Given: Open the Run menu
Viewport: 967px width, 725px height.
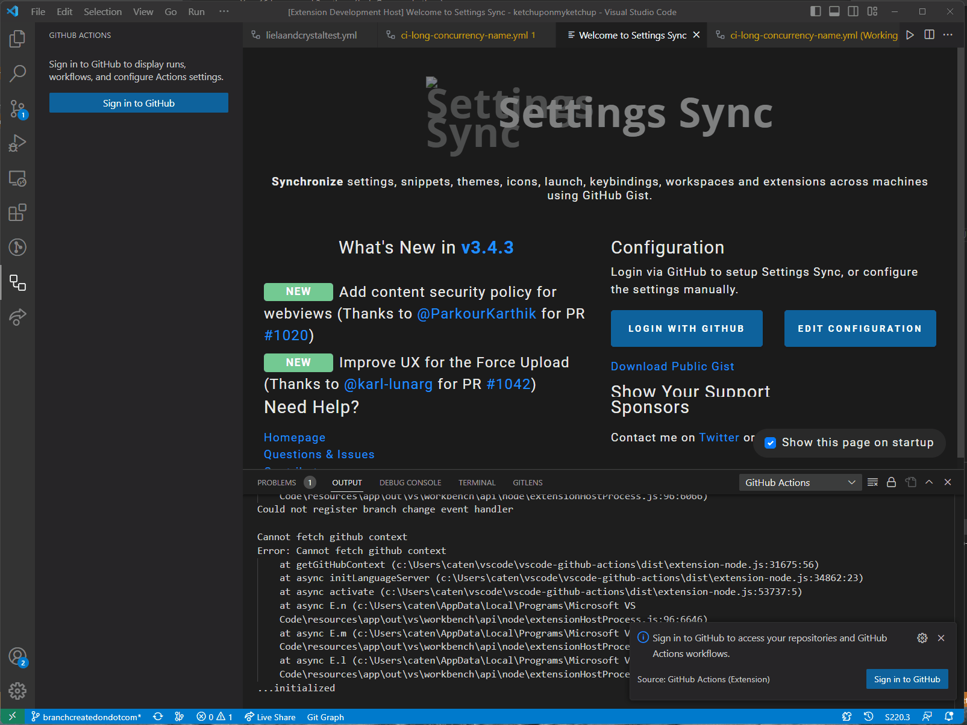Looking at the screenshot, I should (196, 11).
